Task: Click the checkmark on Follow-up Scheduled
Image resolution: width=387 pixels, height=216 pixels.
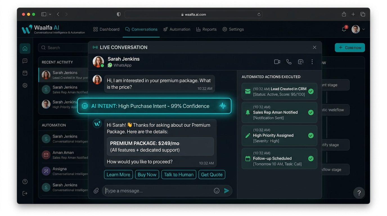Action: pyautogui.click(x=311, y=159)
